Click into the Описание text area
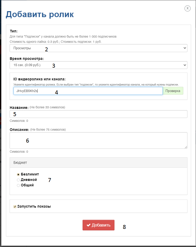Viewport: 196px width, 247px height. tap(98, 140)
